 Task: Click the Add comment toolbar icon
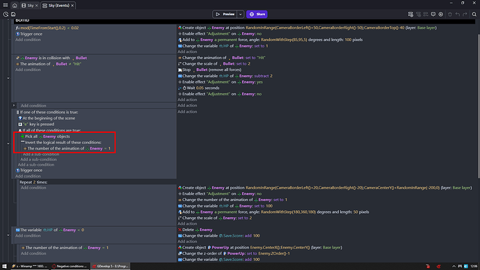(433, 14)
